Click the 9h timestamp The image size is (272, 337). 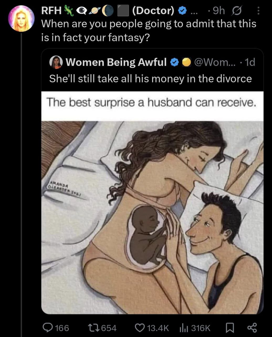(218, 11)
